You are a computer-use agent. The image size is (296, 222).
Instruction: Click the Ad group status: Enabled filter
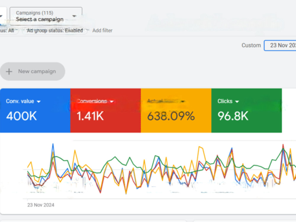(55, 30)
